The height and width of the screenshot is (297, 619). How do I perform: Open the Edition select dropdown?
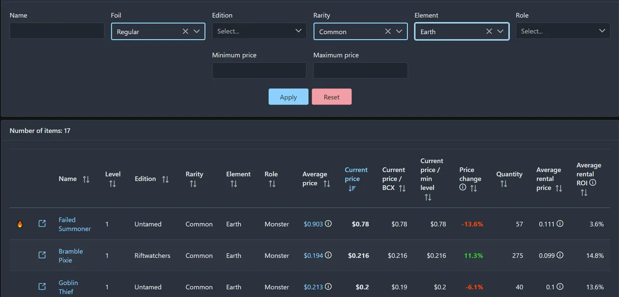pos(259,31)
